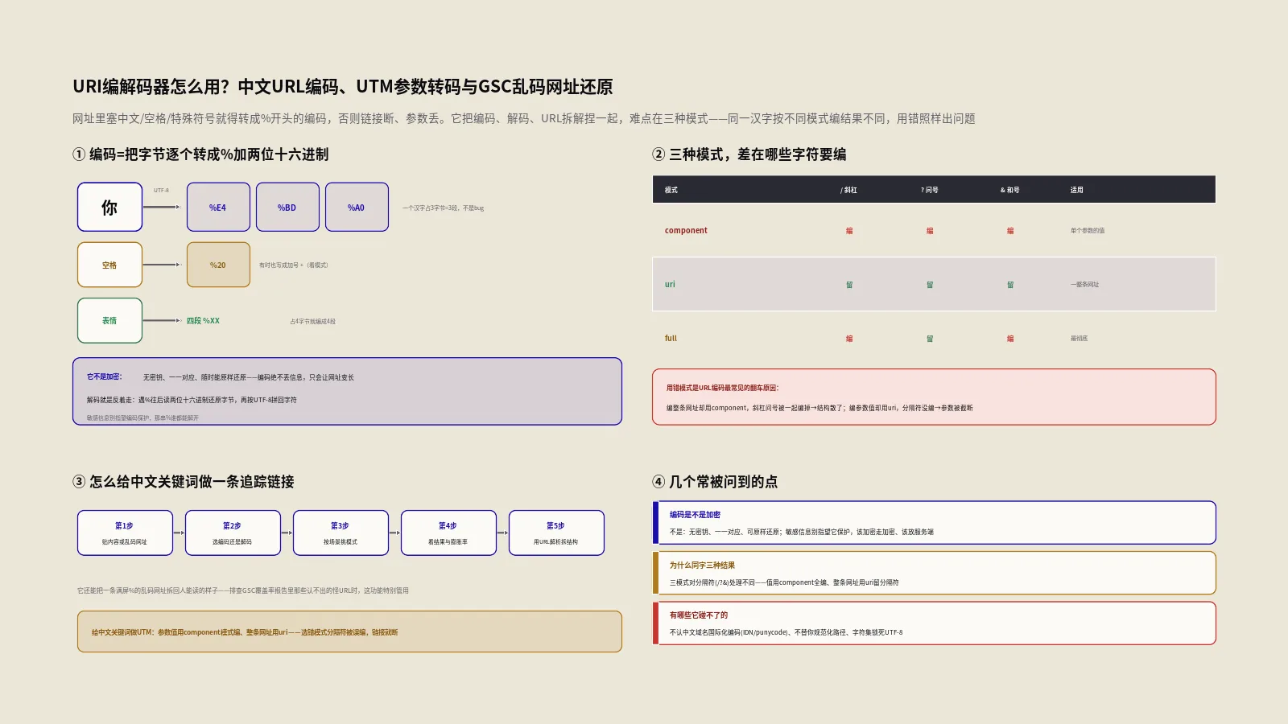This screenshot has height=724, width=1288.
Task: Select the subtitle starting "网址里塞中文/空格"
Action: point(523,118)
